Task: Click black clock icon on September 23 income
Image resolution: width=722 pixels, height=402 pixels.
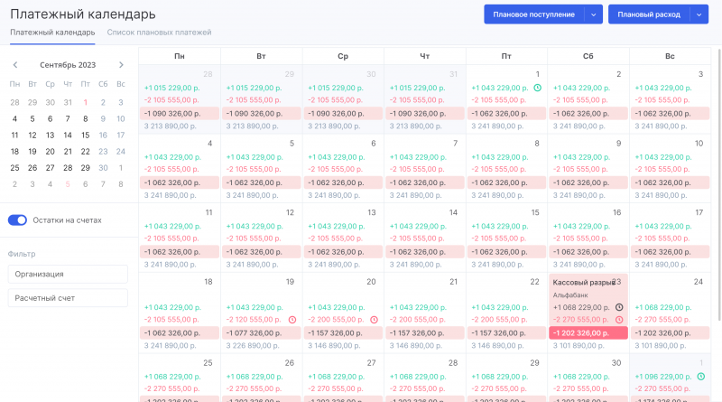Action: tap(618, 307)
